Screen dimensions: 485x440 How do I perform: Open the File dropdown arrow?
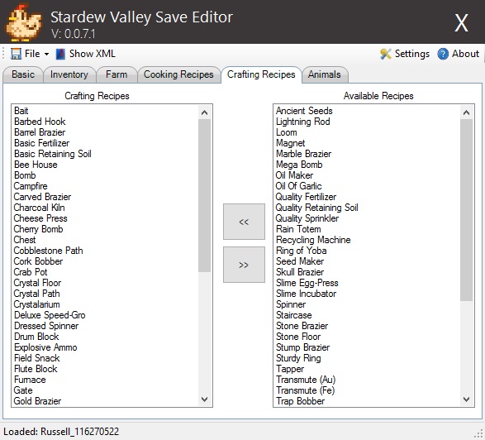click(46, 55)
